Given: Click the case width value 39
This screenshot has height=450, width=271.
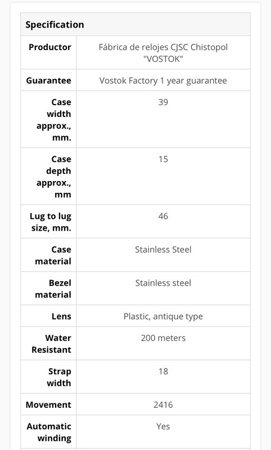Looking at the screenshot, I should point(163,102).
